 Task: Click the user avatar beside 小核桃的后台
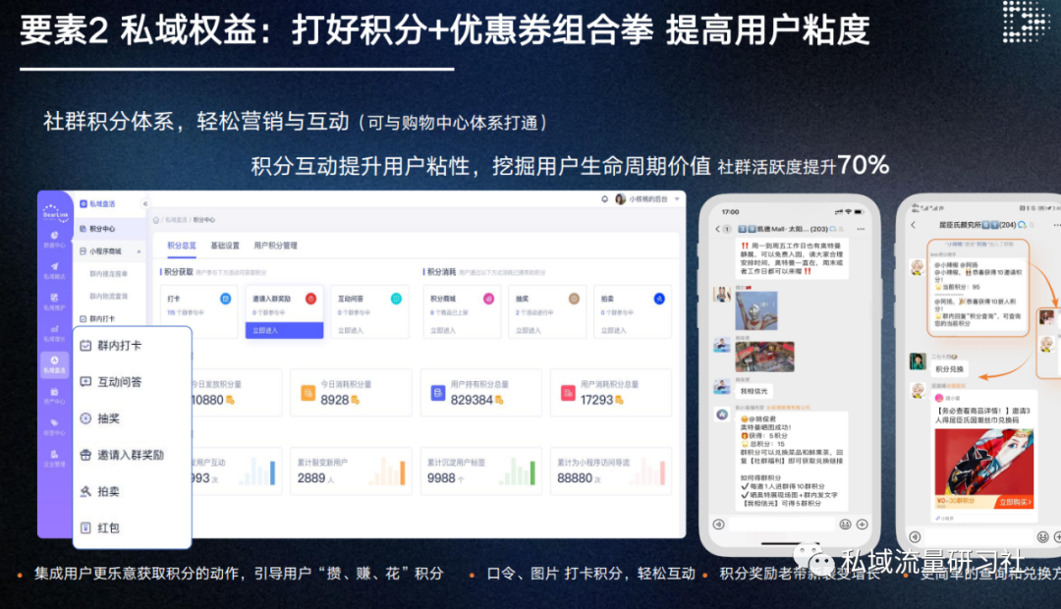click(x=620, y=199)
